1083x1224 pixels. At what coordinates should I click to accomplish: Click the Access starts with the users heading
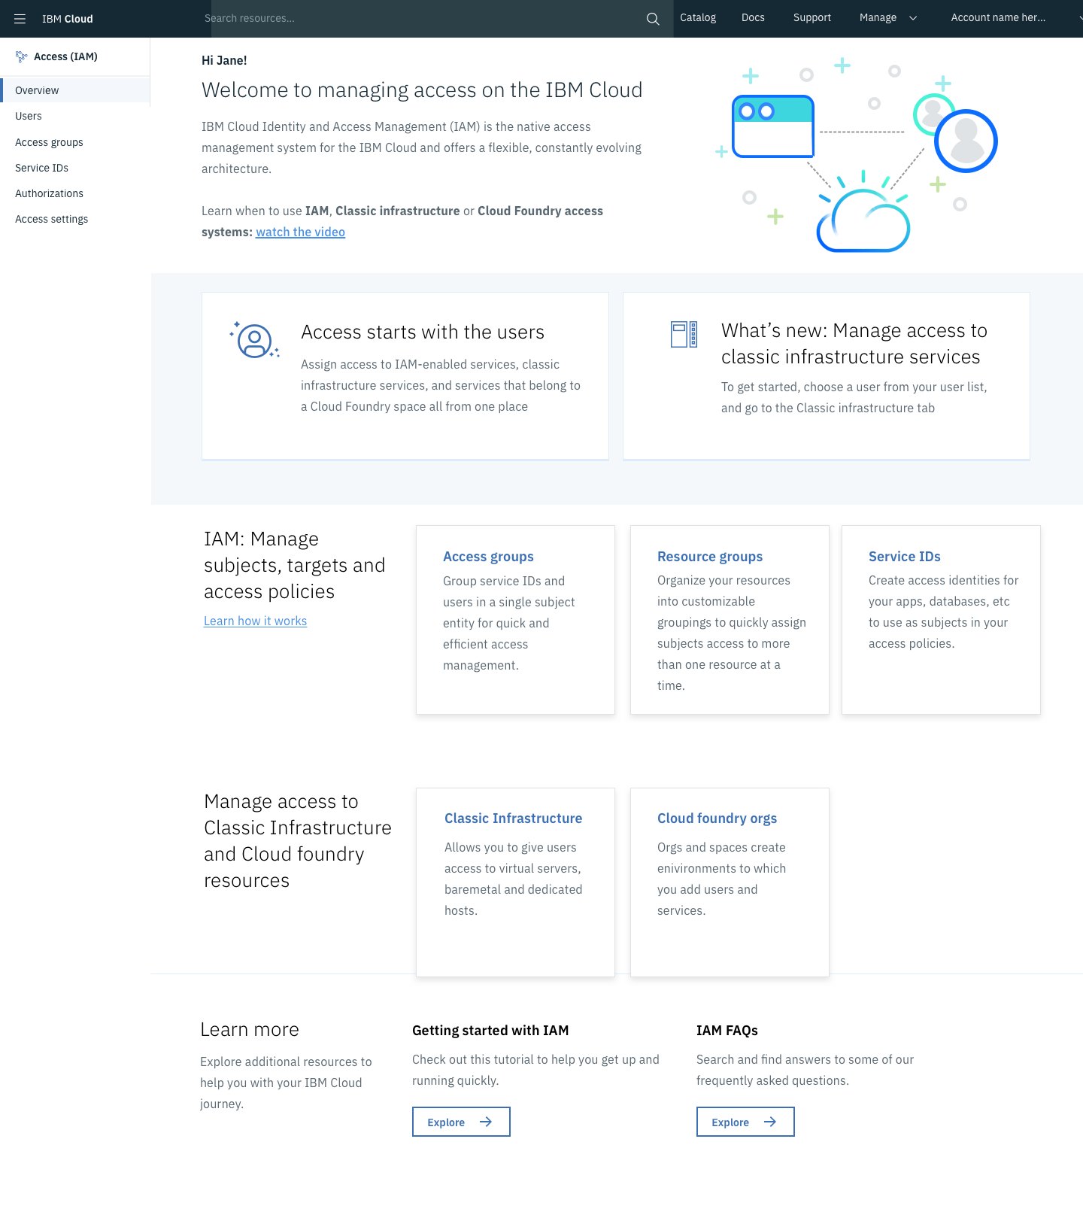[x=423, y=333]
